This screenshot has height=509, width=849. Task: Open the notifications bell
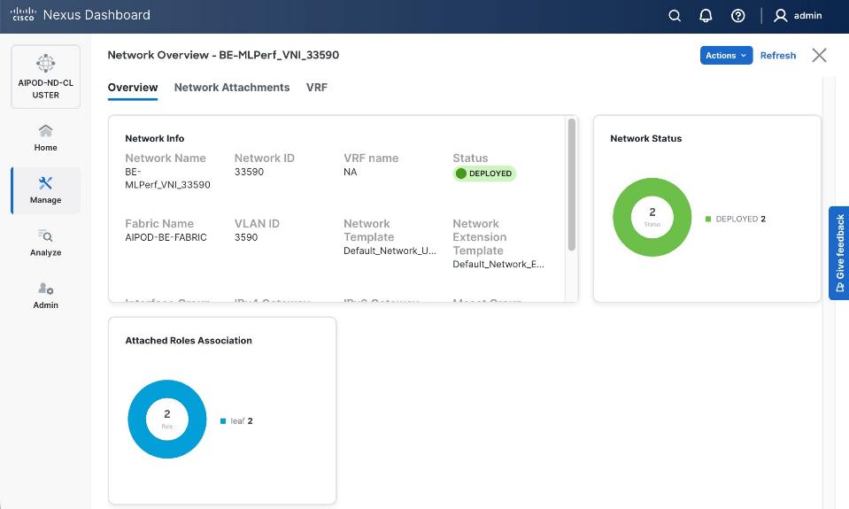click(706, 15)
